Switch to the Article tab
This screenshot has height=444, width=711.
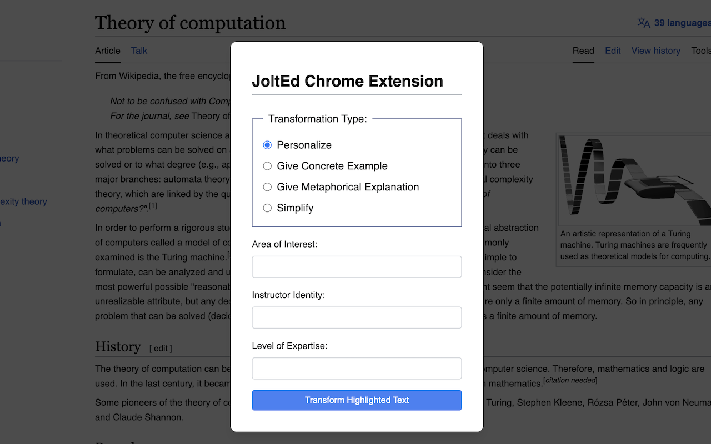107,51
